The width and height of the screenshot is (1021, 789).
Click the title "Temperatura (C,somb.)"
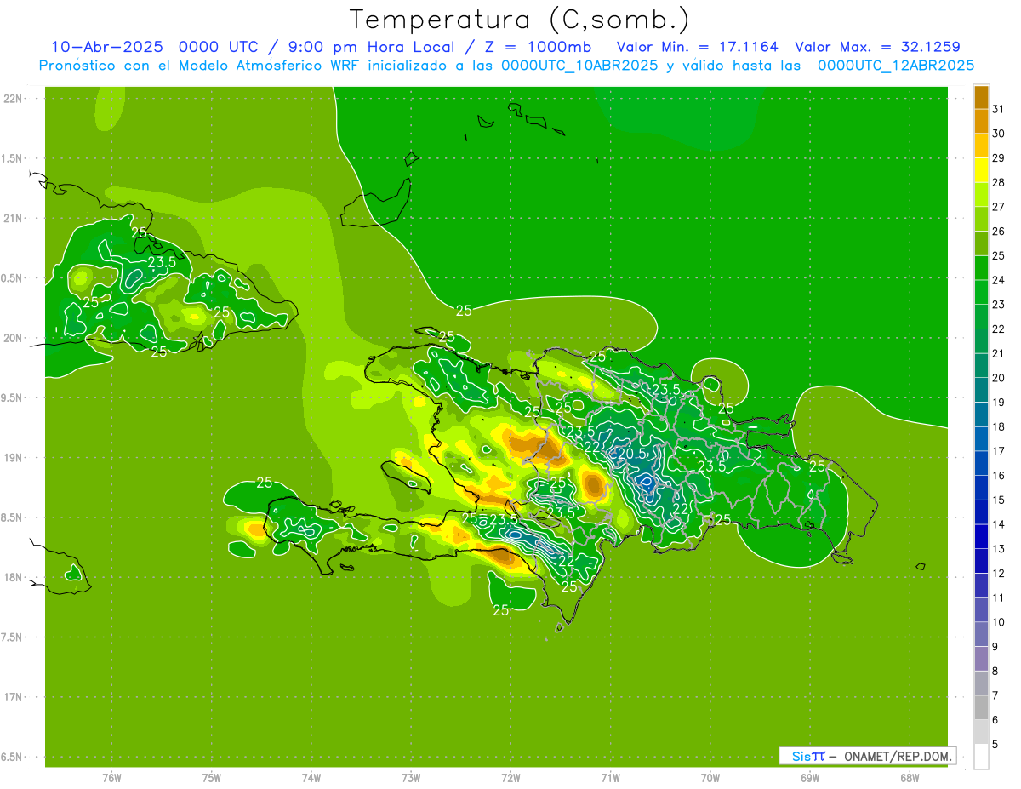point(519,20)
